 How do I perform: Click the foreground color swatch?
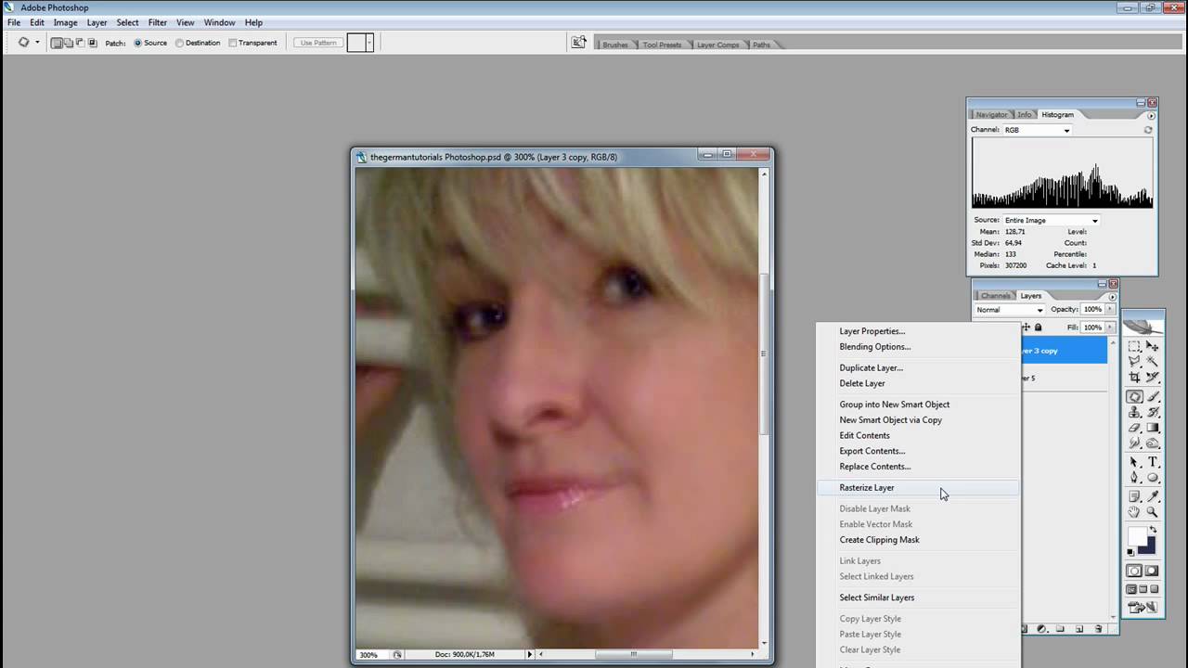click(x=1136, y=534)
